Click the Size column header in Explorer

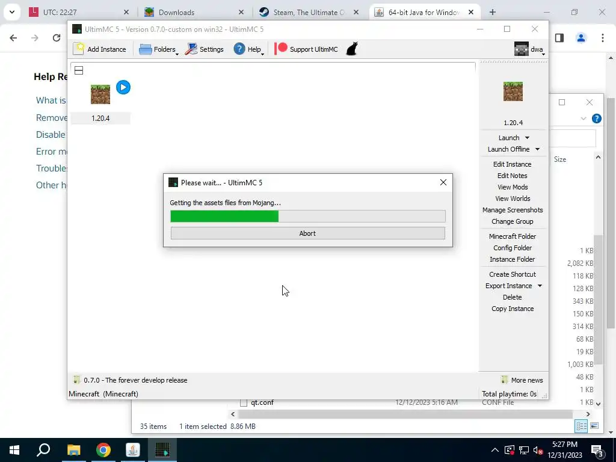tap(560, 159)
